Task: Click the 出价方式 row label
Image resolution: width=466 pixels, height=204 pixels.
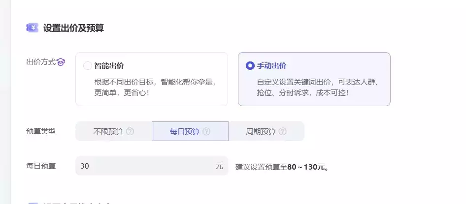Action: tap(41, 62)
